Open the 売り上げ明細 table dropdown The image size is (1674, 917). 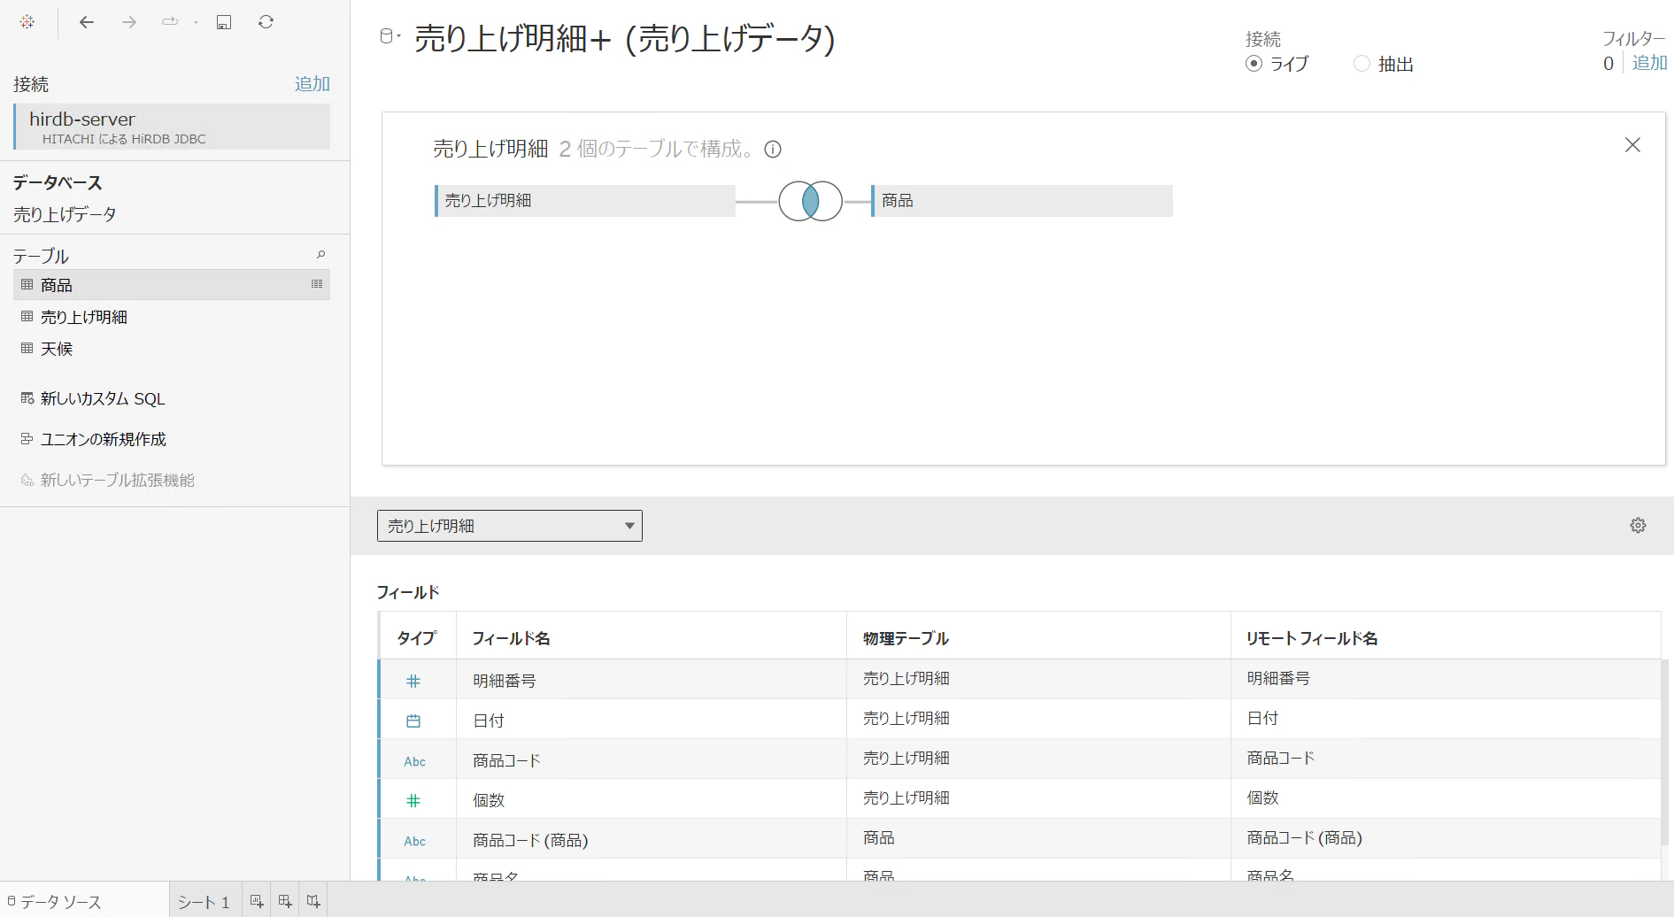(510, 526)
